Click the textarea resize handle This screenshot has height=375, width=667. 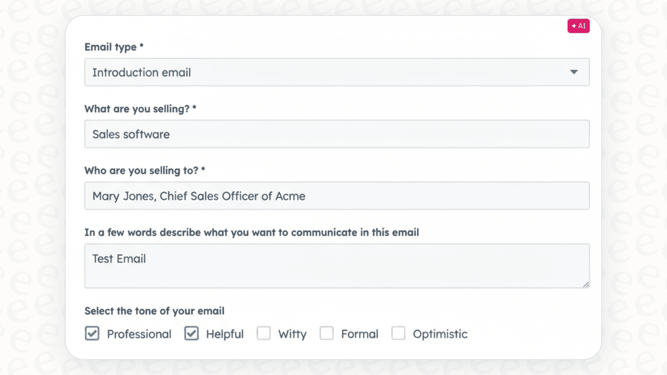pyautogui.click(x=586, y=285)
